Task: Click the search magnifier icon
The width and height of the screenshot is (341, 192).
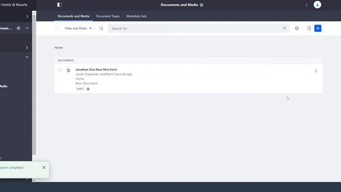Action: (285, 28)
